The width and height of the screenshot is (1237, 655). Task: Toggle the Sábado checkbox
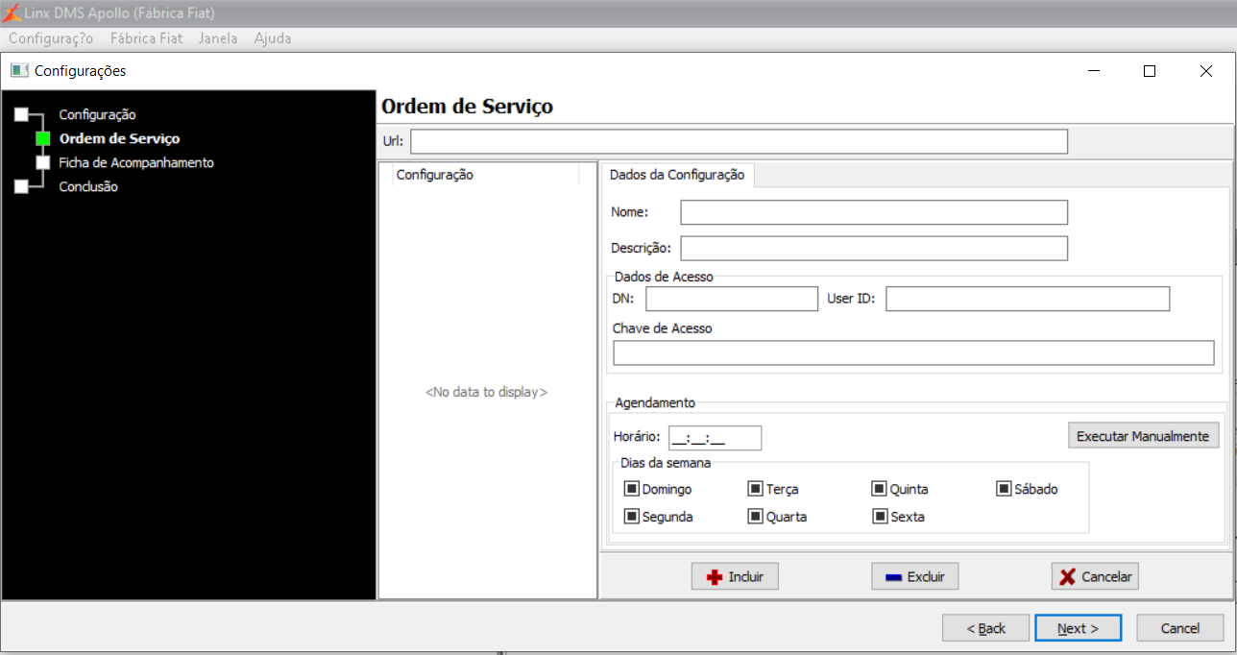(x=1005, y=489)
